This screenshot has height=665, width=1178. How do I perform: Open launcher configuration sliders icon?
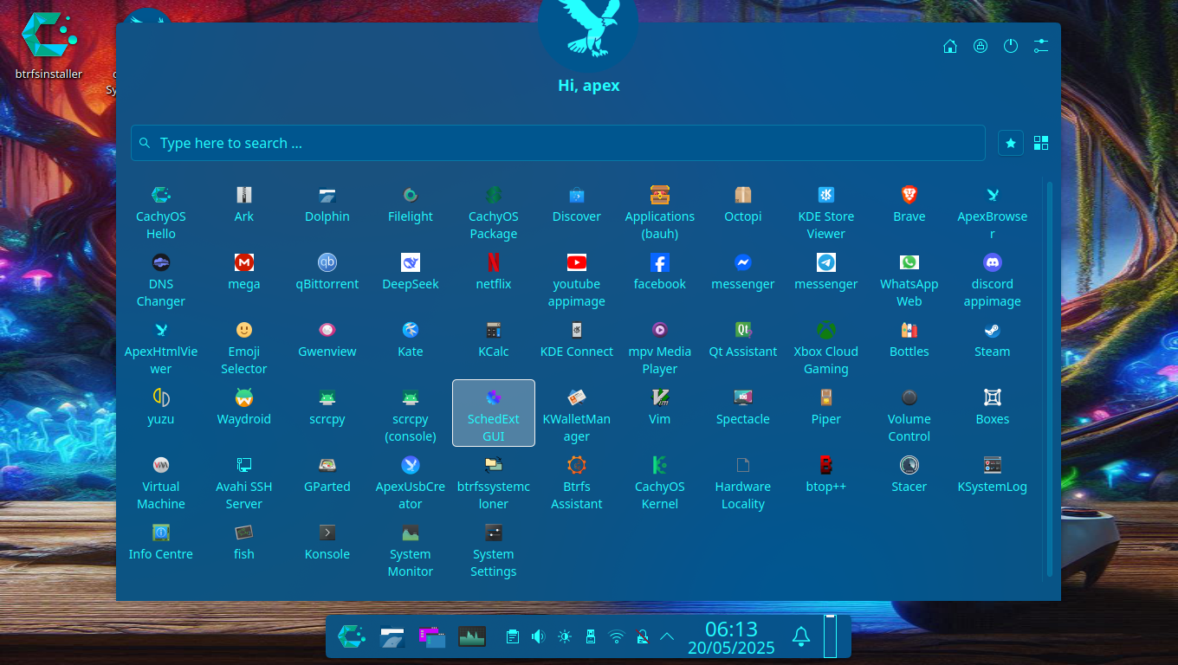pyautogui.click(x=1041, y=46)
